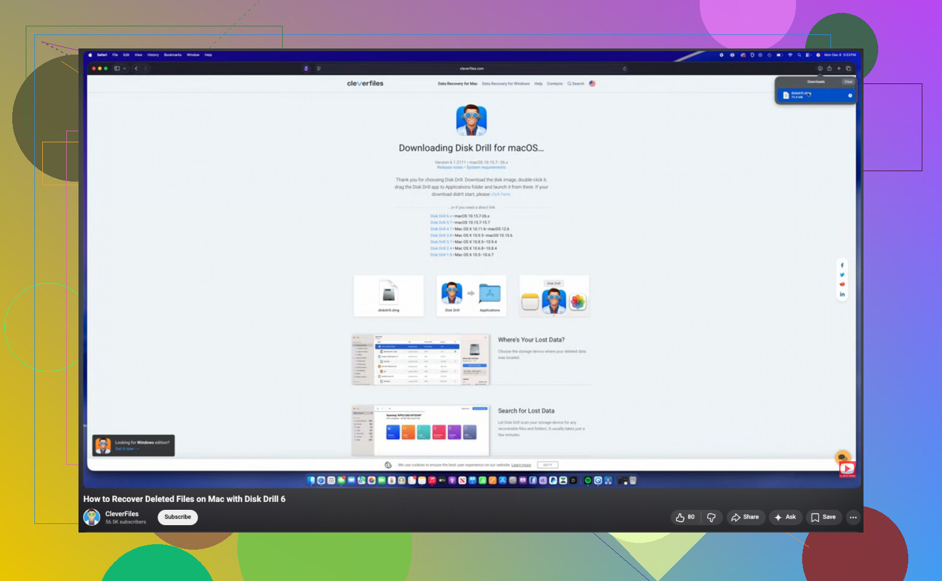Click the purple shield privacy icon in toolbar
Image resolution: width=942 pixels, height=581 pixels.
click(306, 69)
